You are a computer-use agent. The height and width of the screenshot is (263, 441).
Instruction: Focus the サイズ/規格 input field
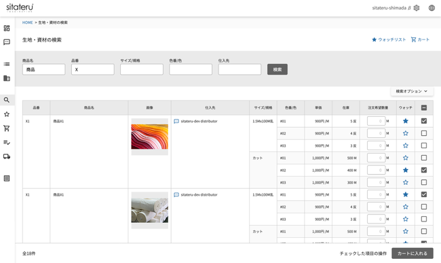[142, 69]
